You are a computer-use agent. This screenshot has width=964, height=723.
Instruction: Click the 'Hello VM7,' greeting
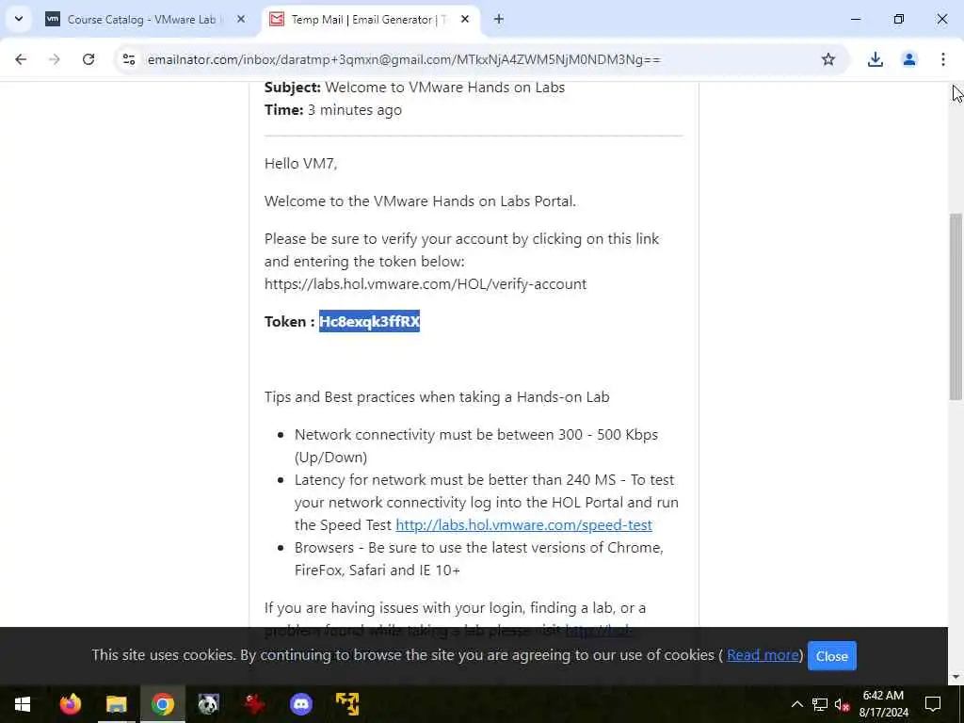(300, 164)
